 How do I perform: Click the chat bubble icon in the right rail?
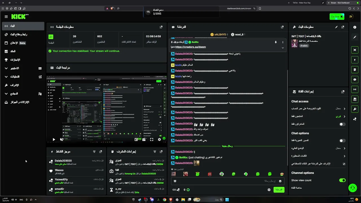(x=355, y=80)
